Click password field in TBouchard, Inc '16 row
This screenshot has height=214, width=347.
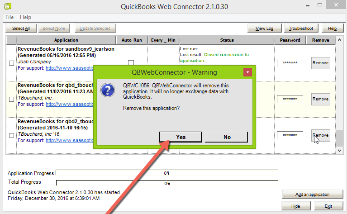290,135
